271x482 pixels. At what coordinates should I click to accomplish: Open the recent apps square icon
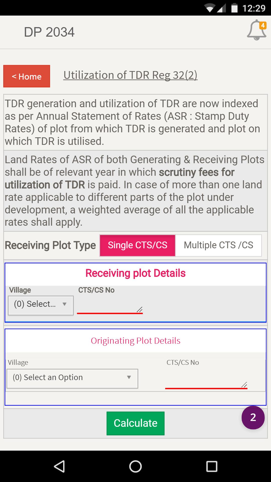click(212, 466)
